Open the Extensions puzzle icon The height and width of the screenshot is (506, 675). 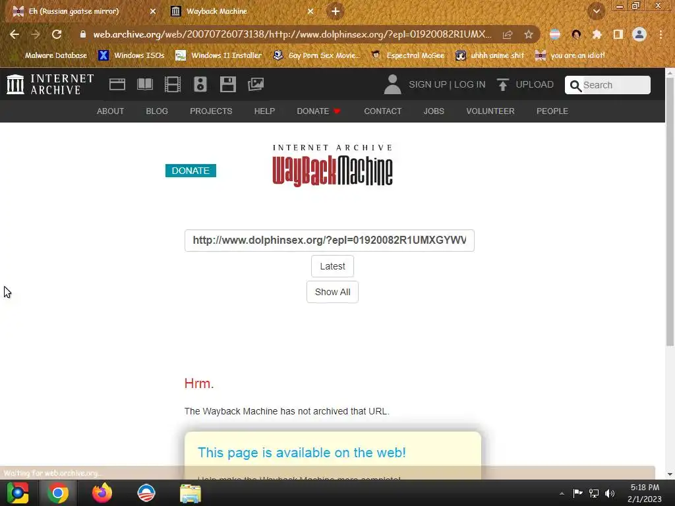click(x=597, y=34)
